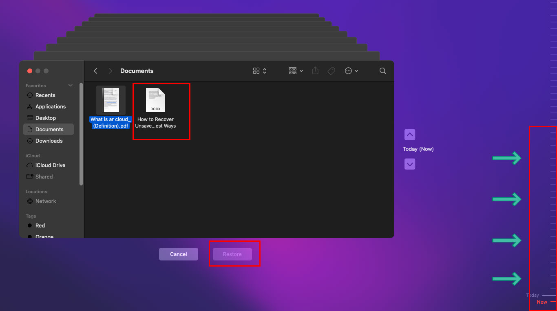
Task: Open the Group By dropdown
Action: tap(296, 71)
